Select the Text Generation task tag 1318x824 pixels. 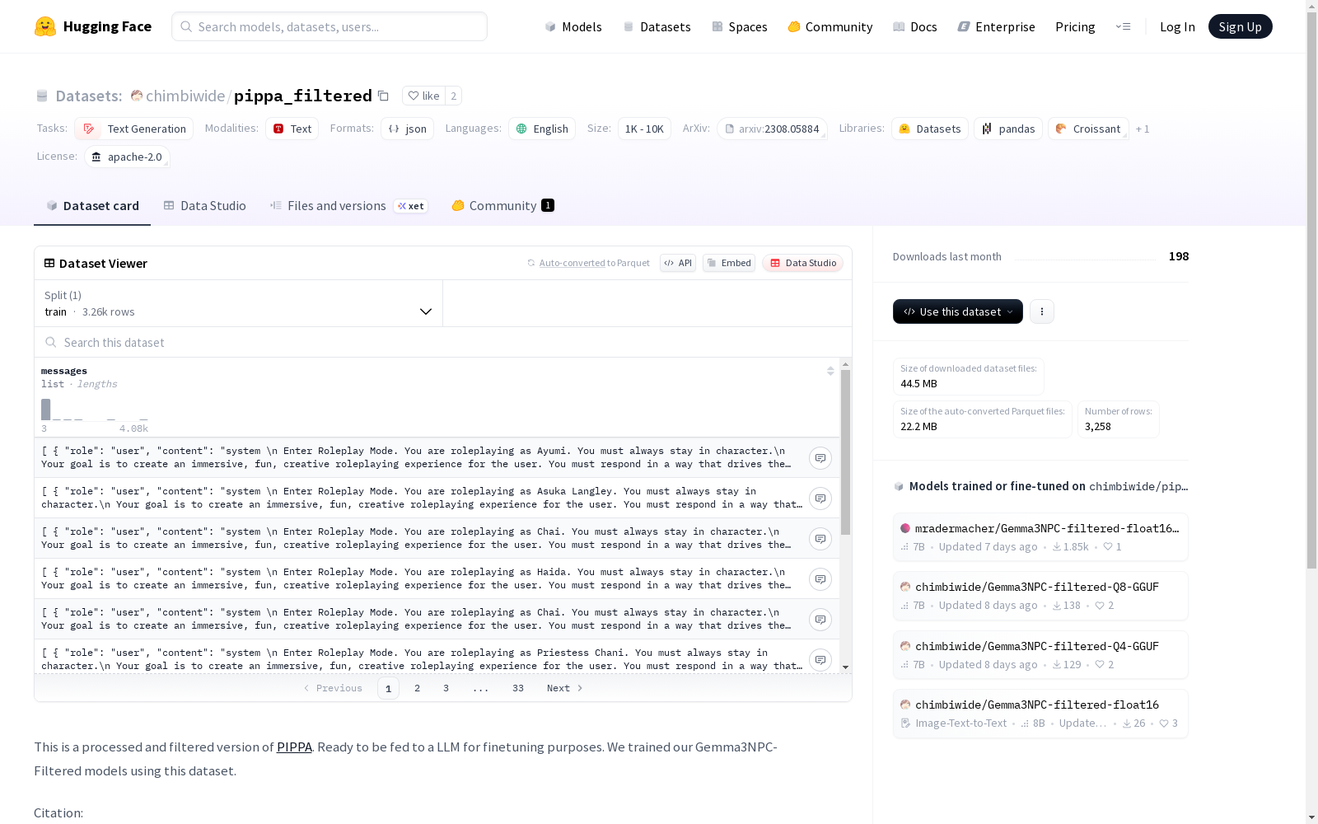[x=134, y=129]
